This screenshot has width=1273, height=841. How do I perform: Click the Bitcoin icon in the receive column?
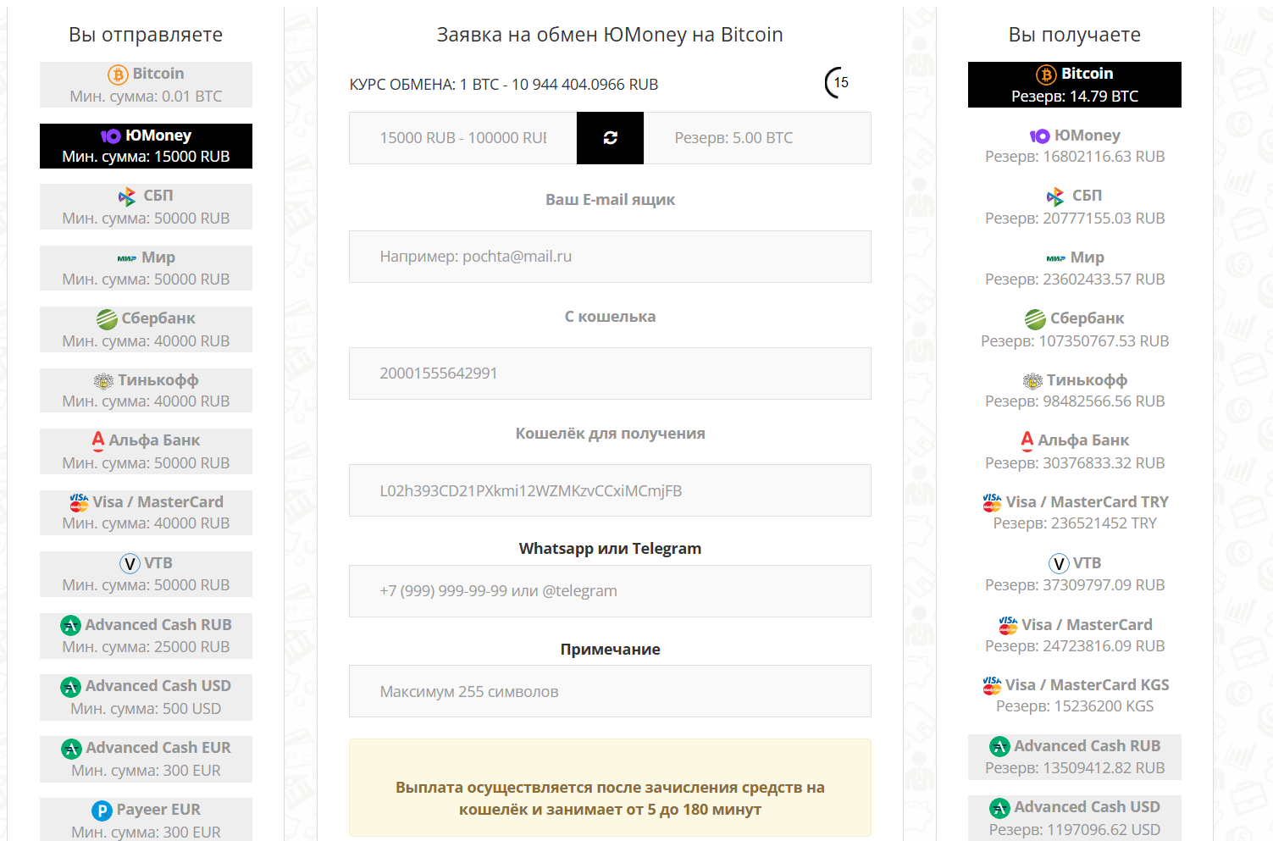coord(1046,75)
